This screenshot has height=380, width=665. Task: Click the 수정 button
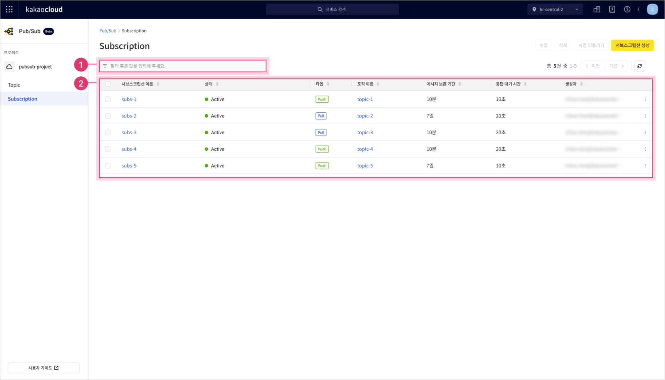[543, 45]
